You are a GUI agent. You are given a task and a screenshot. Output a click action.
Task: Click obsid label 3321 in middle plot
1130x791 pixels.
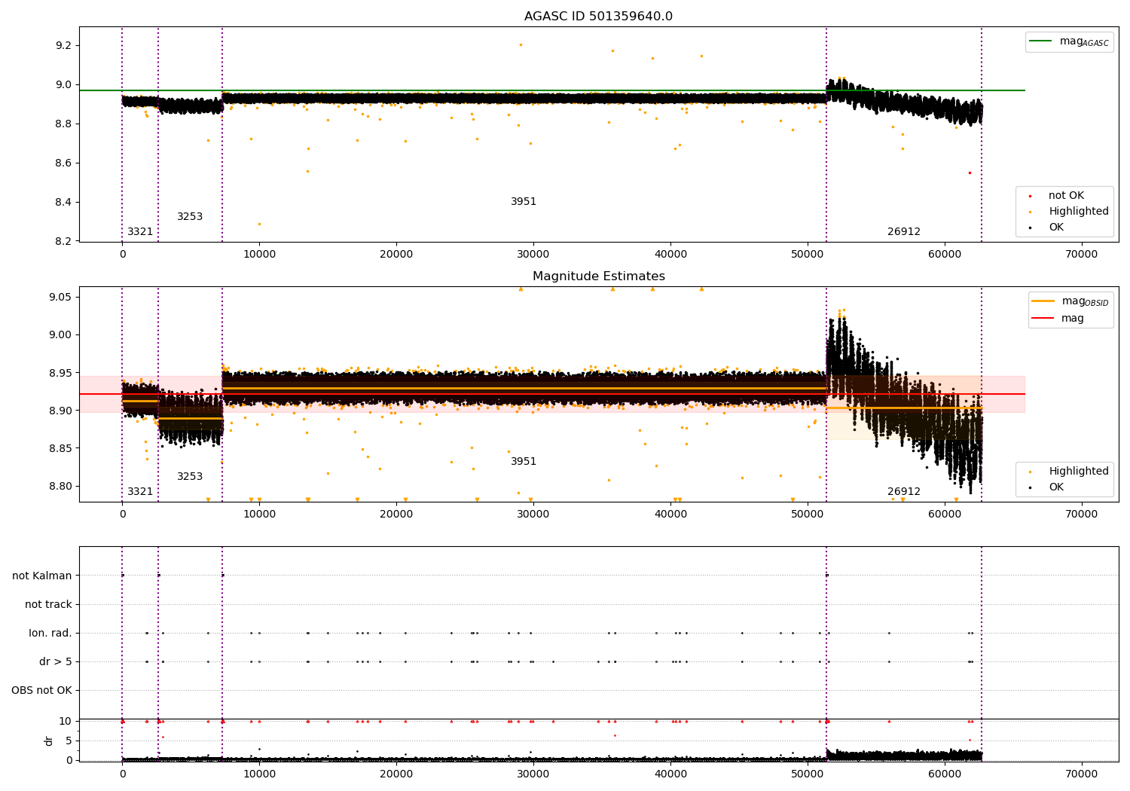[x=140, y=492]
